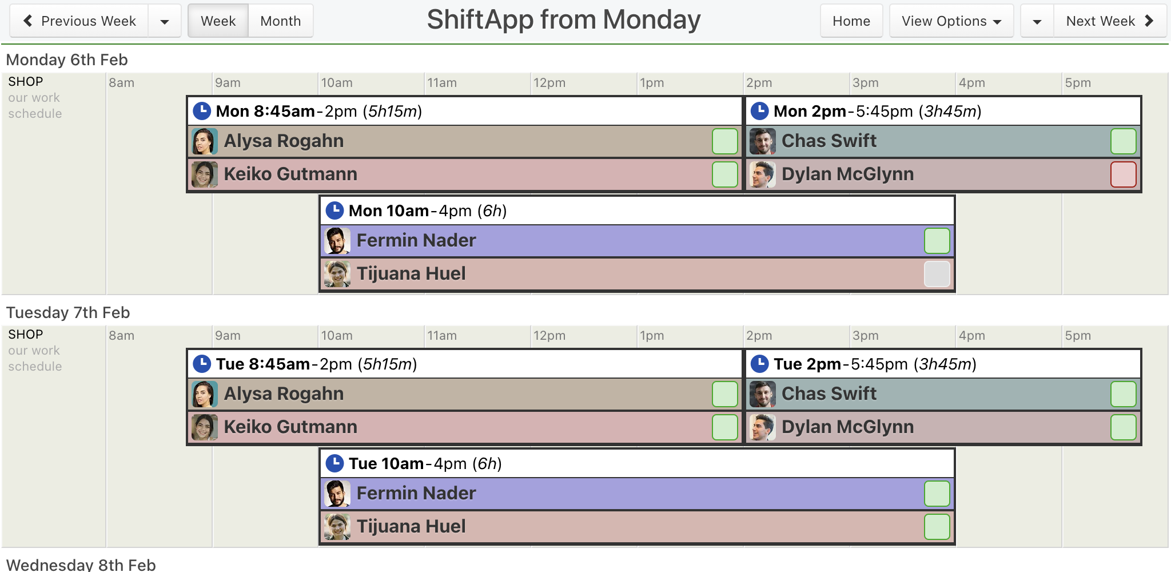Go to Next Week

(x=1110, y=21)
